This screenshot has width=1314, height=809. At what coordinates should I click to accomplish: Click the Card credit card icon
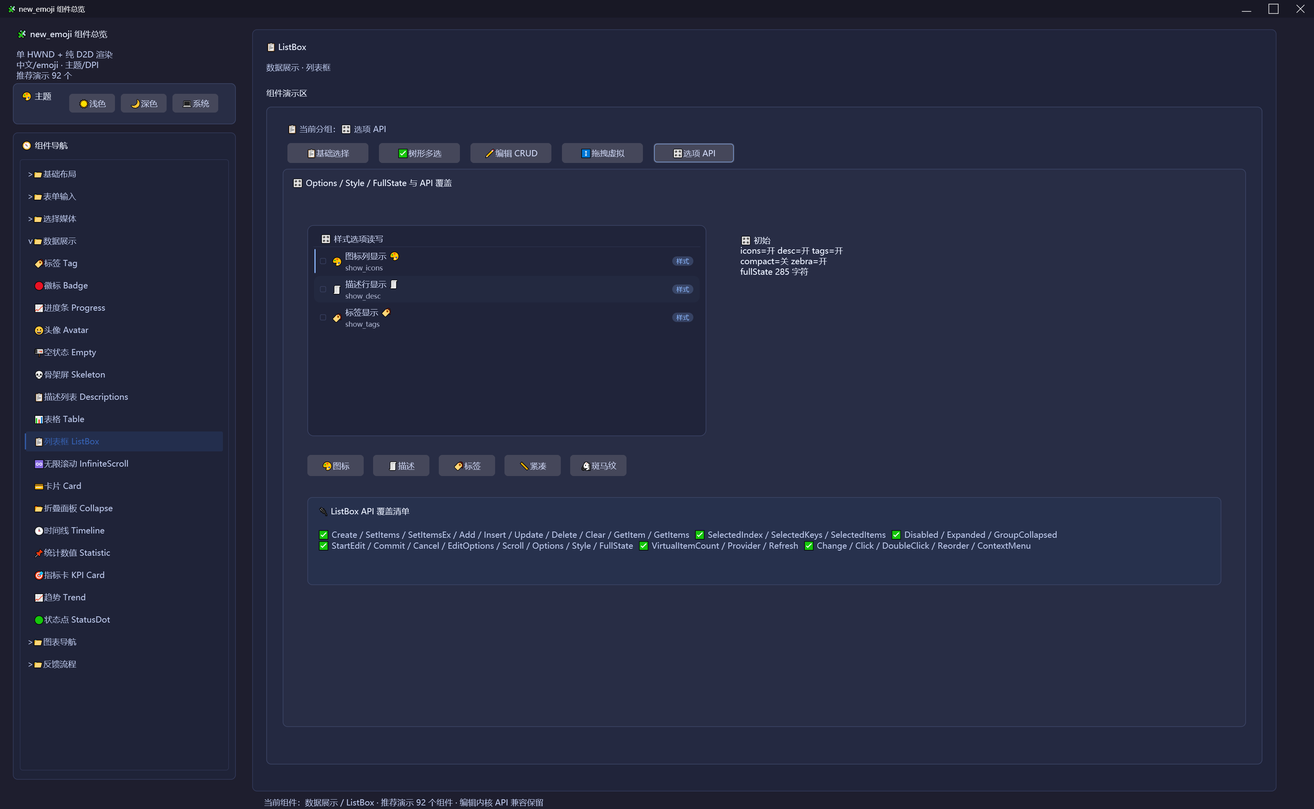pos(39,486)
